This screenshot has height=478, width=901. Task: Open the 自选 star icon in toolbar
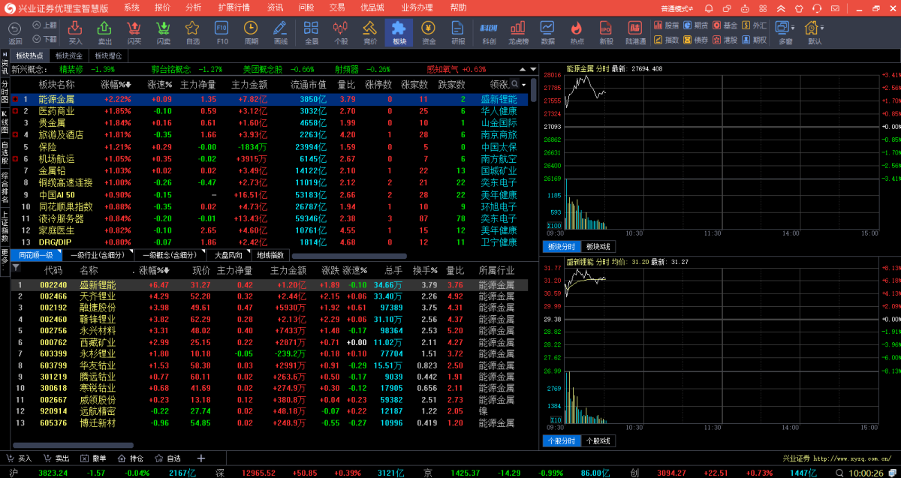(192, 31)
